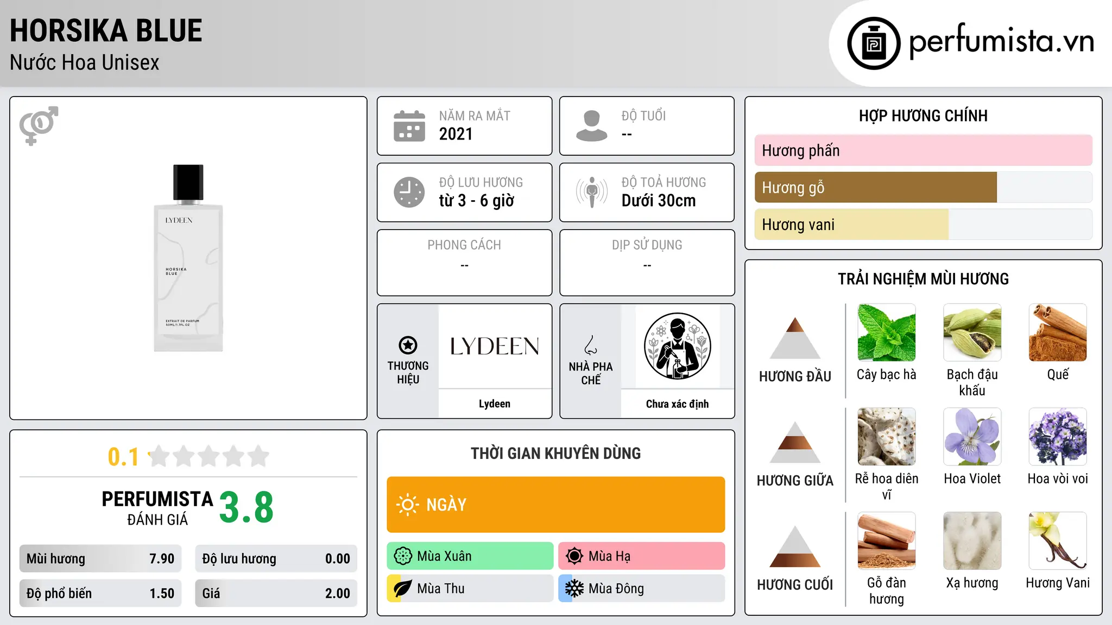Click the Hương giữa pyramid icon
Image resolution: width=1112 pixels, height=625 pixels.
click(795, 442)
